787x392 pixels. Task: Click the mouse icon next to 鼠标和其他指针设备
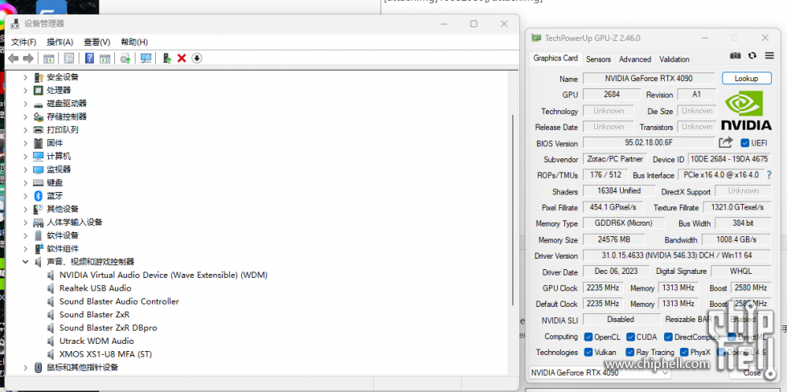pos(38,367)
